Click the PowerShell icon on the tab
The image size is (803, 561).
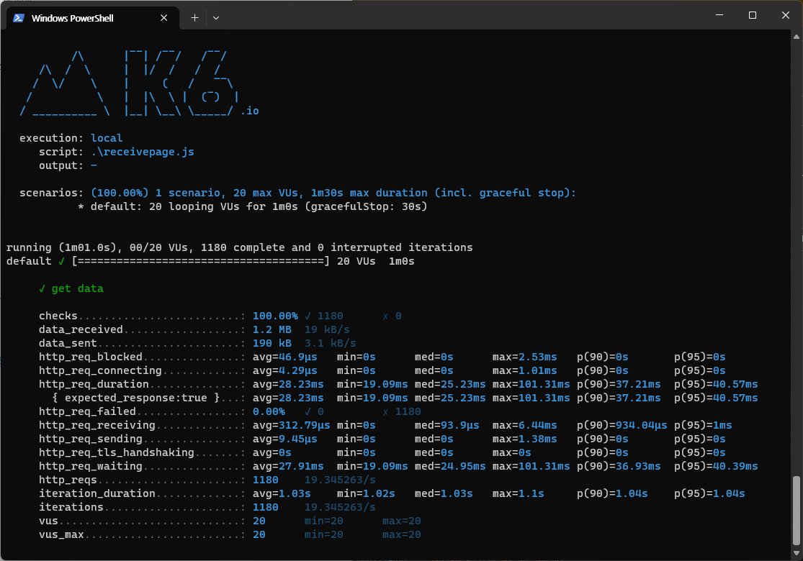19,18
